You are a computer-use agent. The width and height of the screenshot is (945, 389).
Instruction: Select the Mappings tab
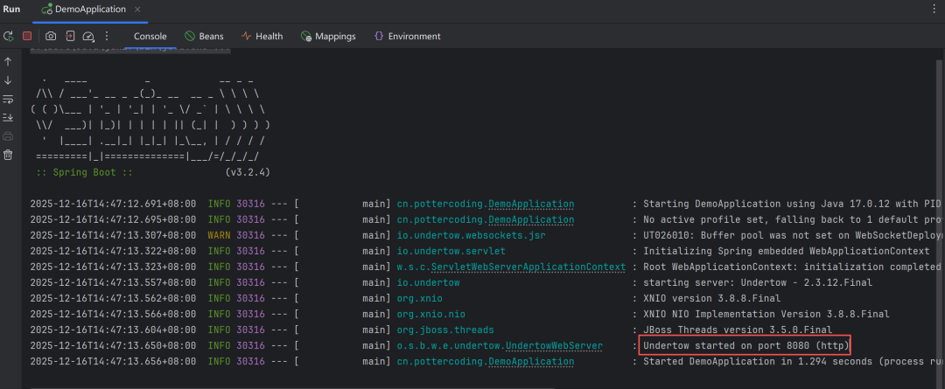click(x=328, y=36)
